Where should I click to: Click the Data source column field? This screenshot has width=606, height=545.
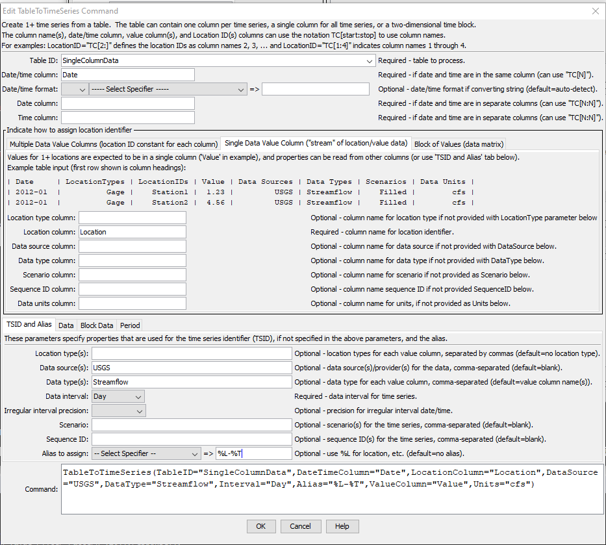click(133, 247)
